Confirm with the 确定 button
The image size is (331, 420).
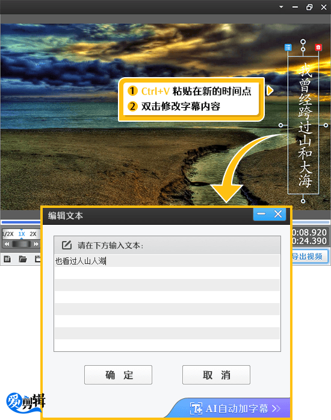point(119,375)
